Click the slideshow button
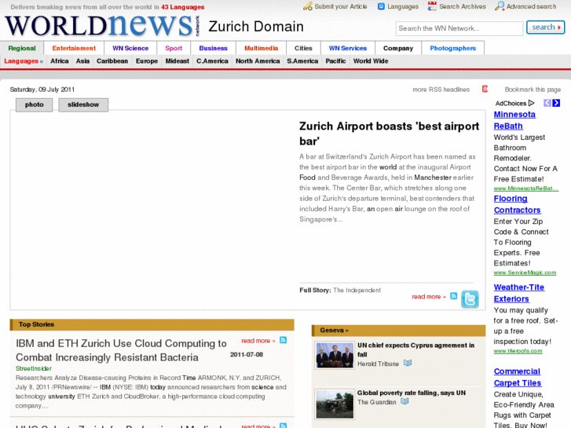This screenshot has width=571, height=428. coord(83,105)
